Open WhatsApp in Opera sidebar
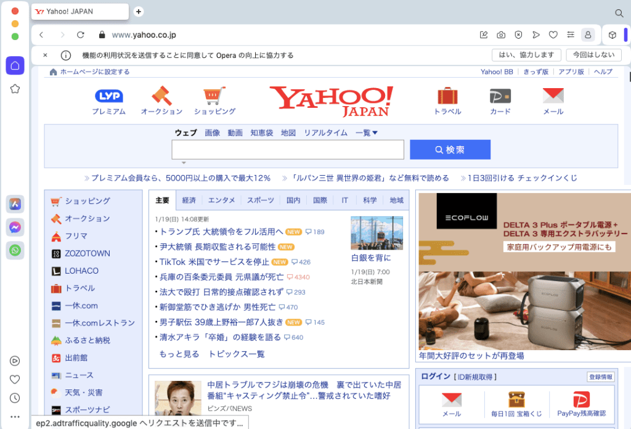This screenshot has height=429, width=631. pyautogui.click(x=15, y=250)
